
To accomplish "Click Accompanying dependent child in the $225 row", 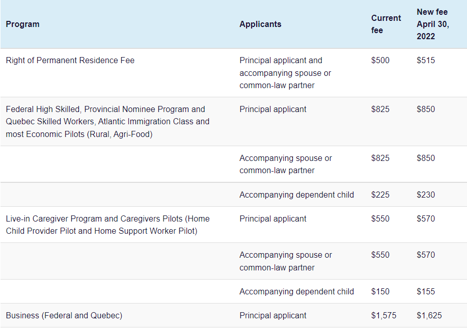I will [296, 195].
